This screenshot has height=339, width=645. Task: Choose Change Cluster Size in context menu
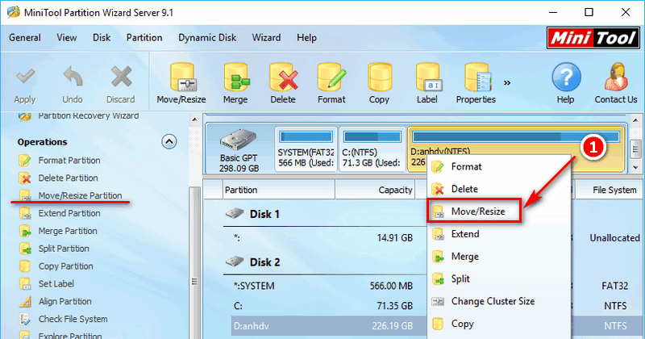[x=499, y=302]
